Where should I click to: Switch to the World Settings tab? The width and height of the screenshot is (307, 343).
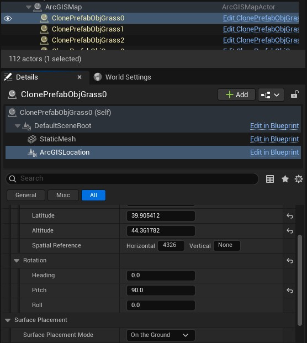point(123,77)
